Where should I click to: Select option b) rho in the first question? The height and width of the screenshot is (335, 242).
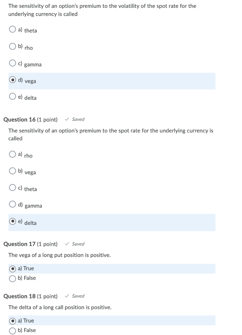(x=12, y=46)
